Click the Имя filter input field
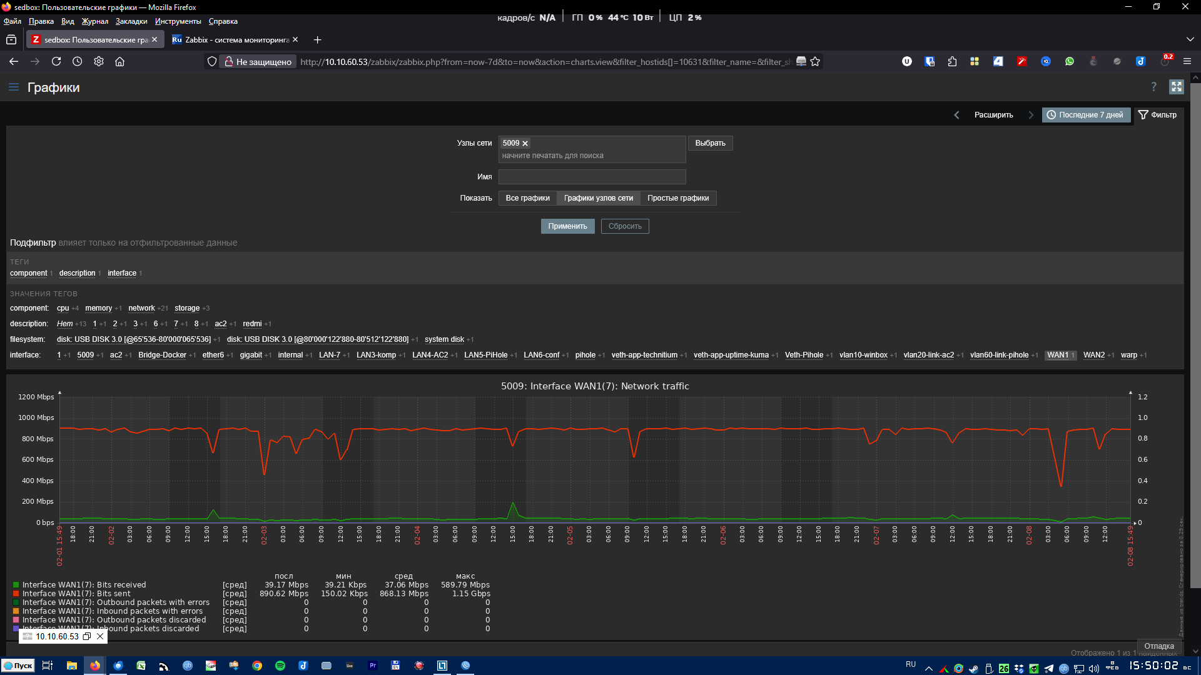This screenshot has height=675, width=1201. pyautogui.click(x=592, y=177)
